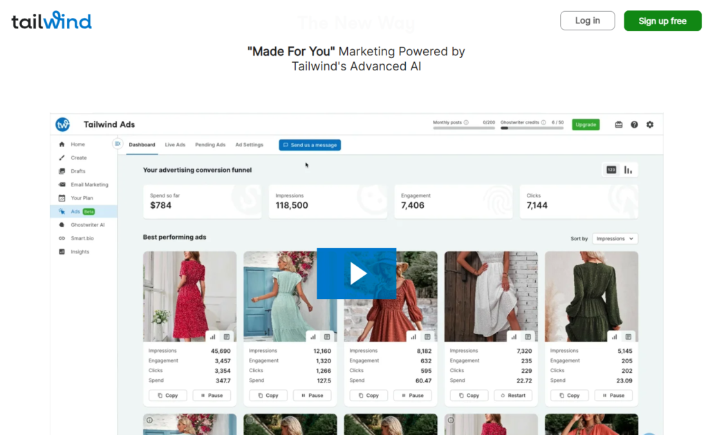Screen dimensions: 708x435
Task: Open the dark green dress ad thumbnail
Action: point(592,296)
